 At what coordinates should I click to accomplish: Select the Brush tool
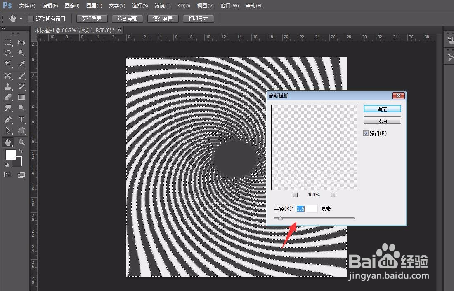(21, 76)
